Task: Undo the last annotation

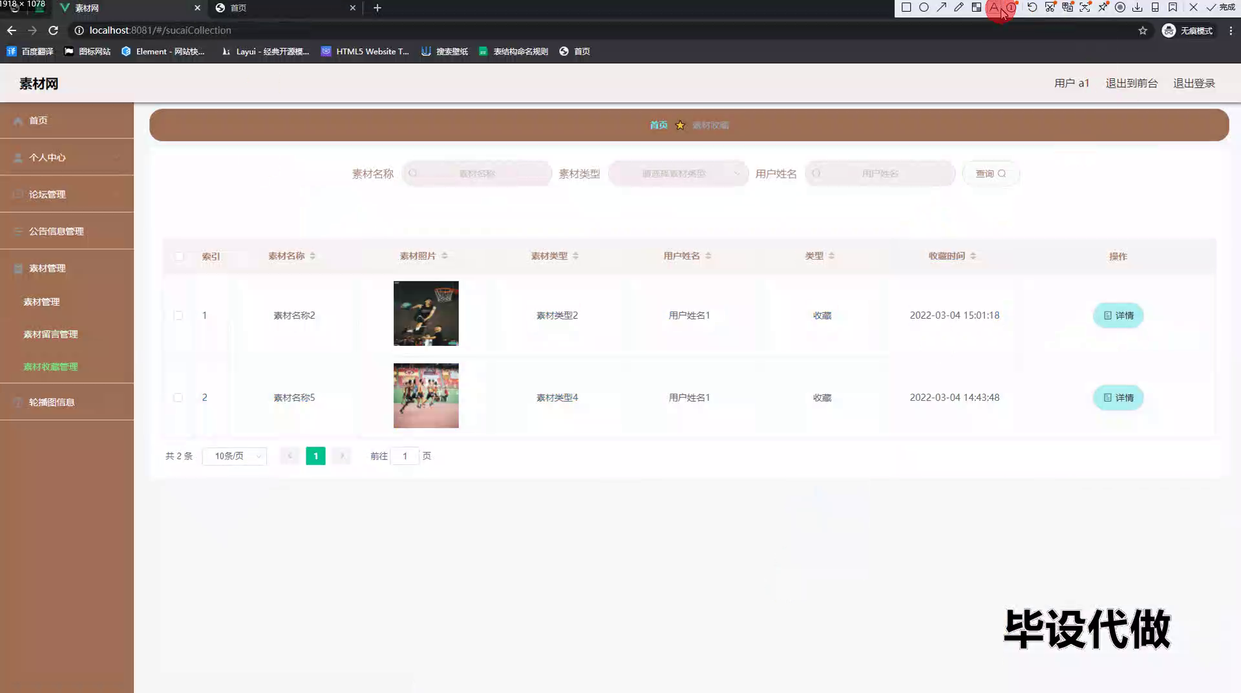Action: pos(1032,8)
